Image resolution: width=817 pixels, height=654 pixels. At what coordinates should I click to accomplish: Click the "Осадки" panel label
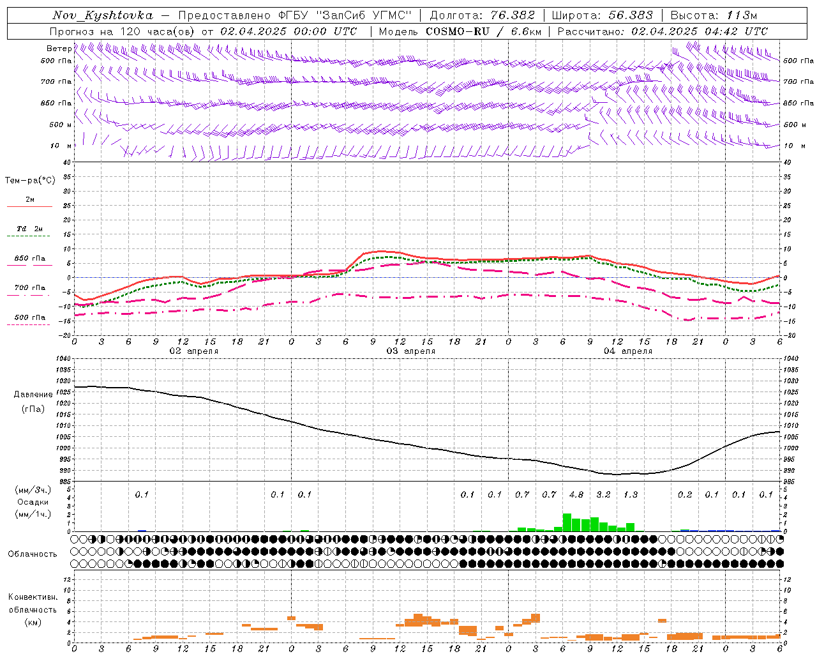pyautogui.click(x=33, y=502)
